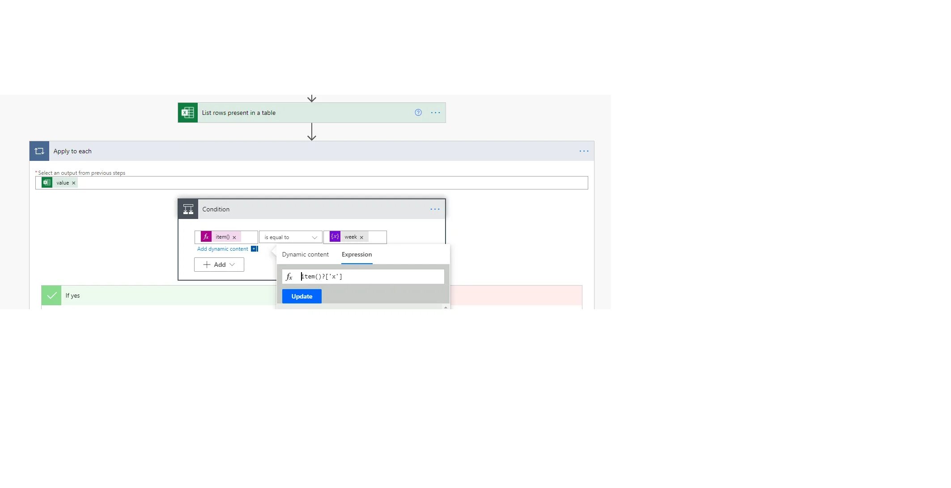Remove the value token from output field
This screenshot has width=951, height=488.
pos(74,183)
